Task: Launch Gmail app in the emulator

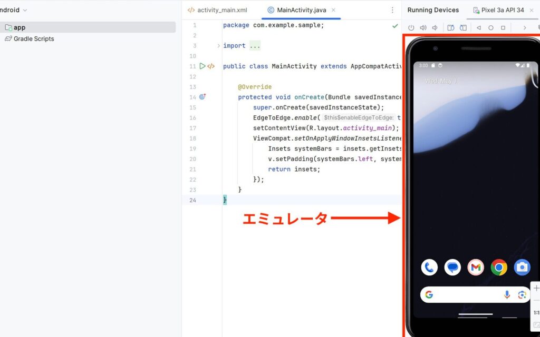Action: point(476,267)
